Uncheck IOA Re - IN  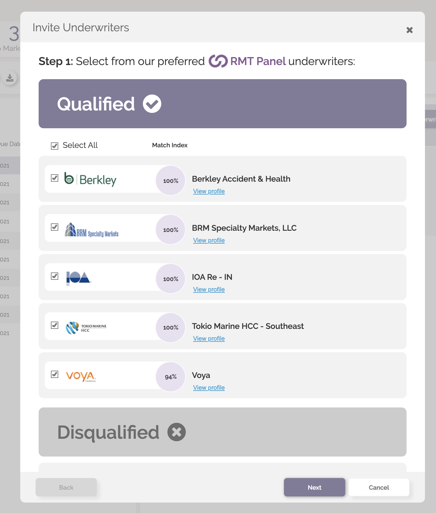coord(55,276)
